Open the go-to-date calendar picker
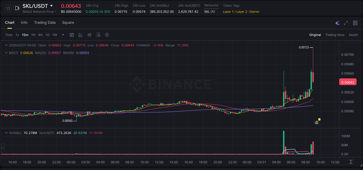This screenshot has width=363, height=170. pos(72,35)
